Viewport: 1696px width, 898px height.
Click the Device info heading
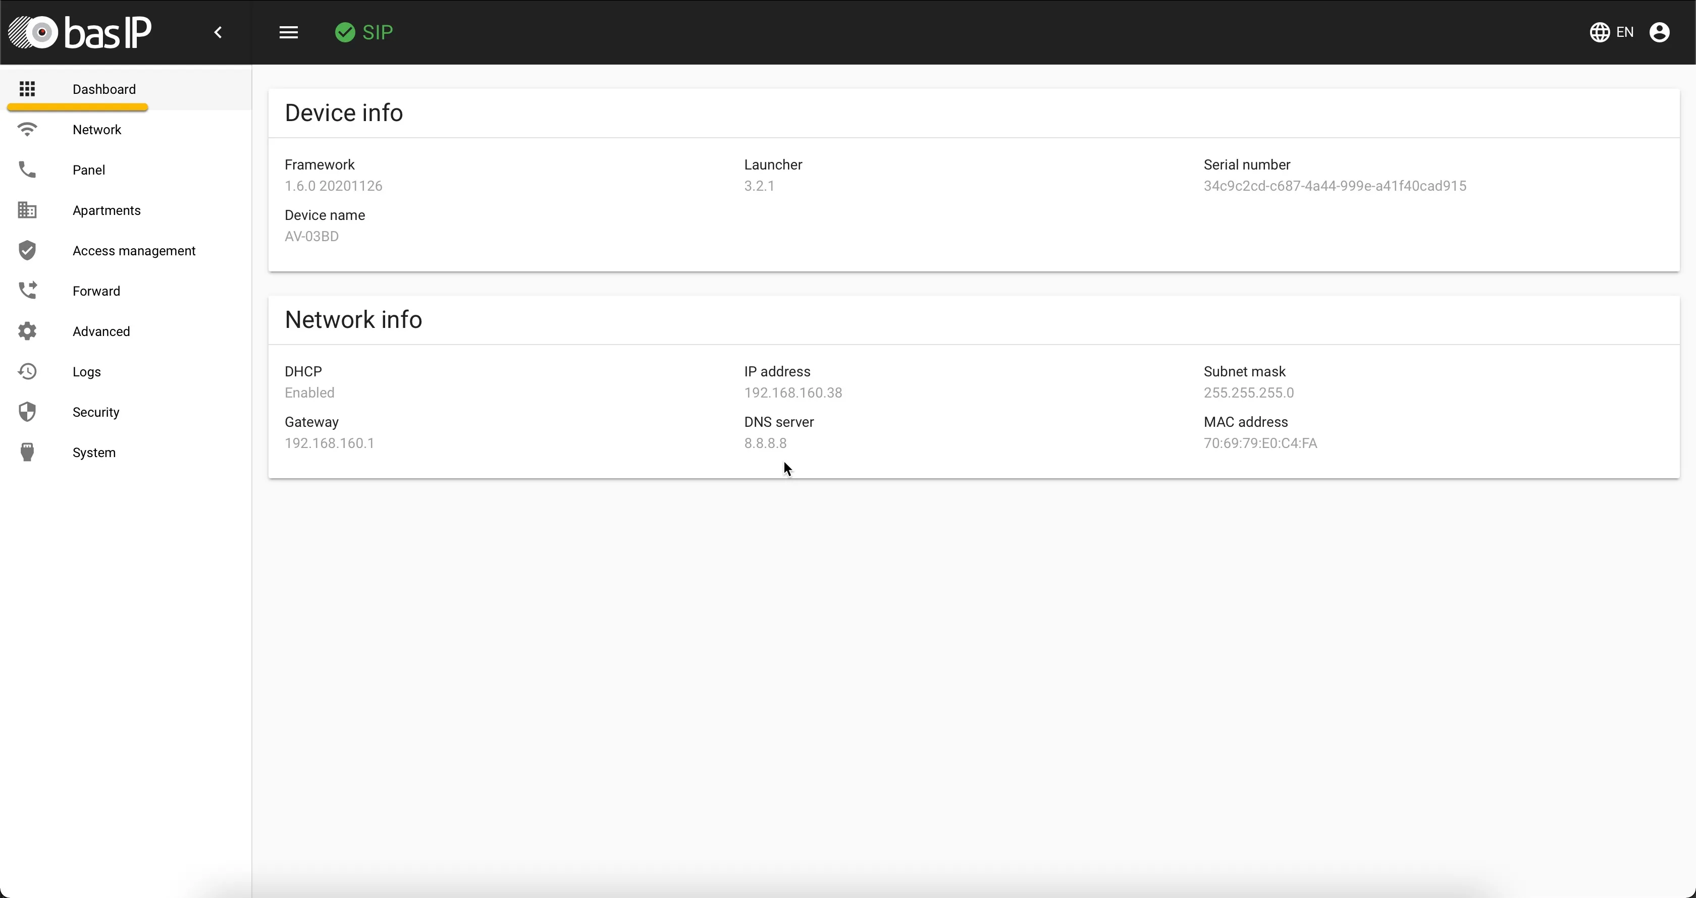(x=344, y=113)
